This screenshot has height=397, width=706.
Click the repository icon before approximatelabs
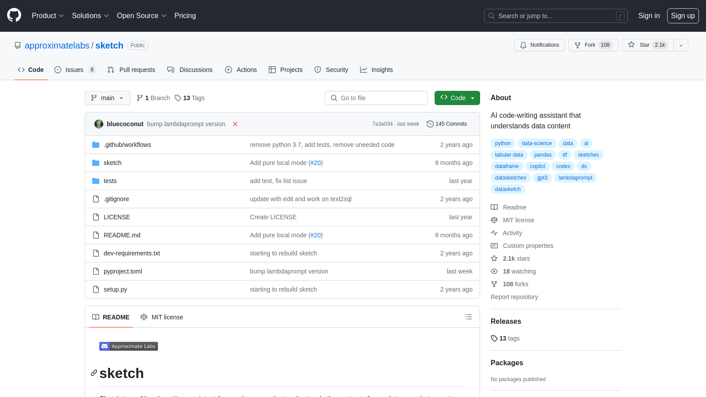point(18,45)
